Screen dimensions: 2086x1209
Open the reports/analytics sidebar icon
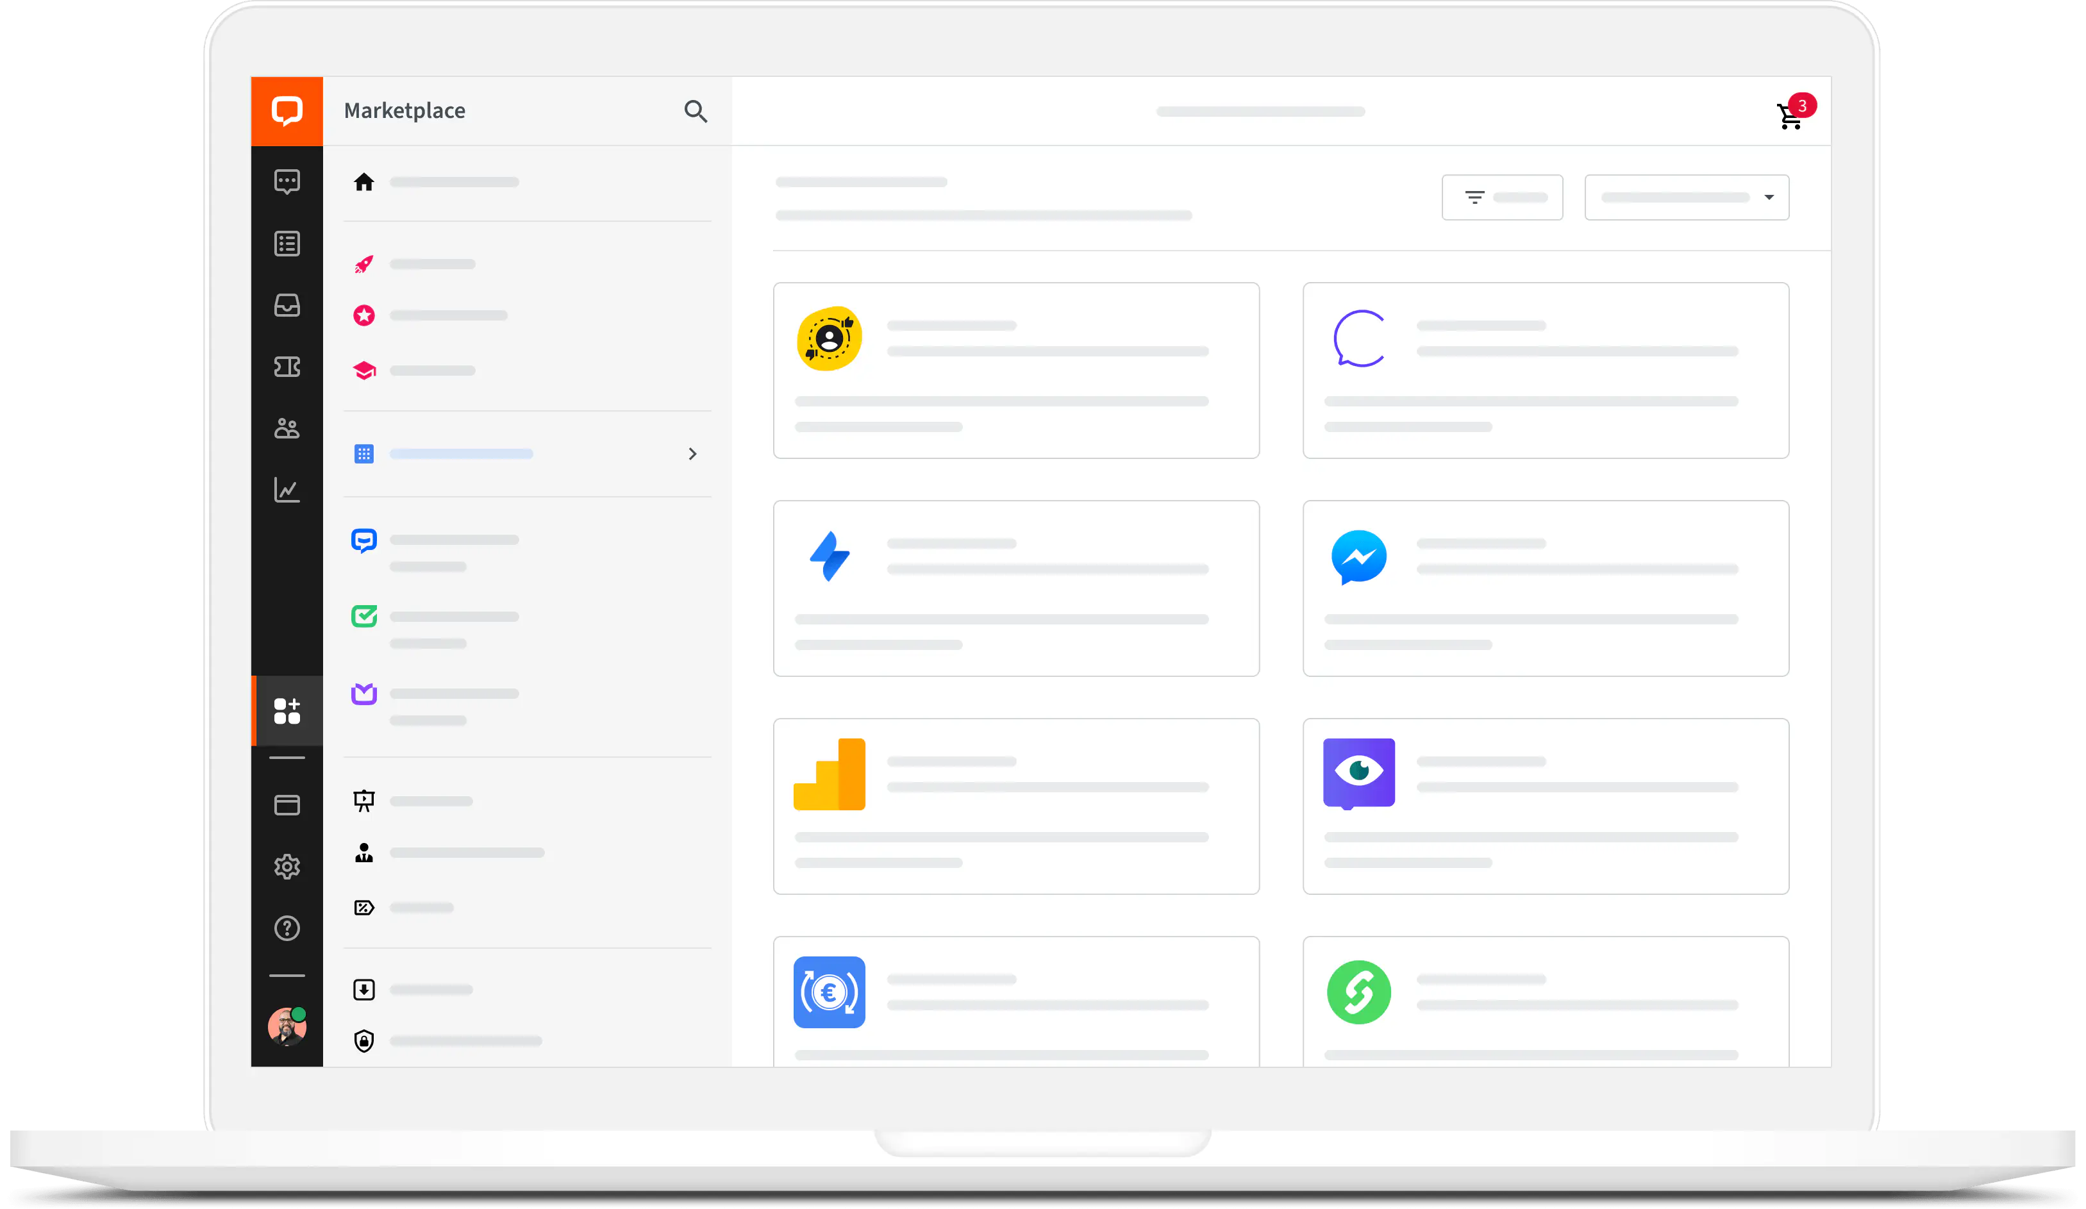288,489
